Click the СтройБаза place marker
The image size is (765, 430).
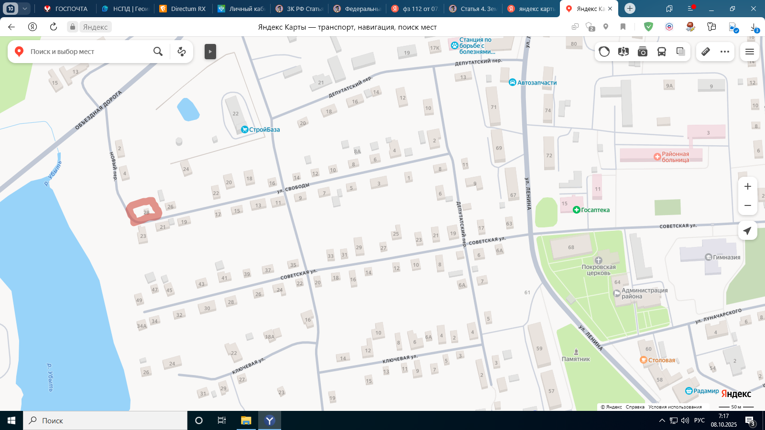(x=261, y=129)
